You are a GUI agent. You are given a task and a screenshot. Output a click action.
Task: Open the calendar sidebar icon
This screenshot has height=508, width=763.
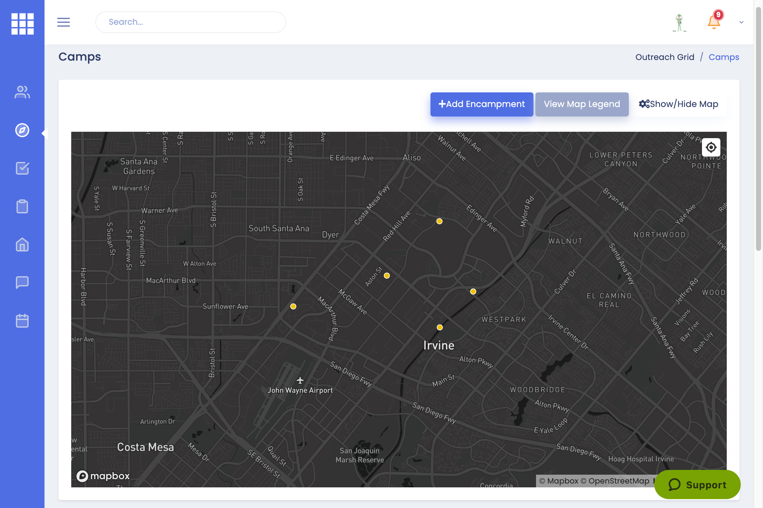click(x=22, y=321)
